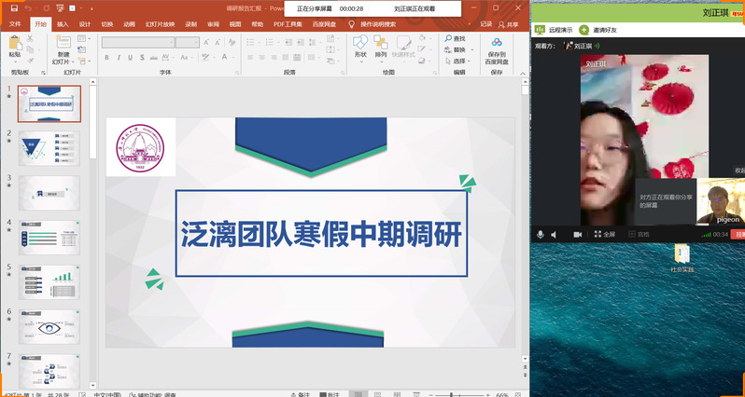Click the 保存到百度网盘 cloud icon

pos(497,42)
